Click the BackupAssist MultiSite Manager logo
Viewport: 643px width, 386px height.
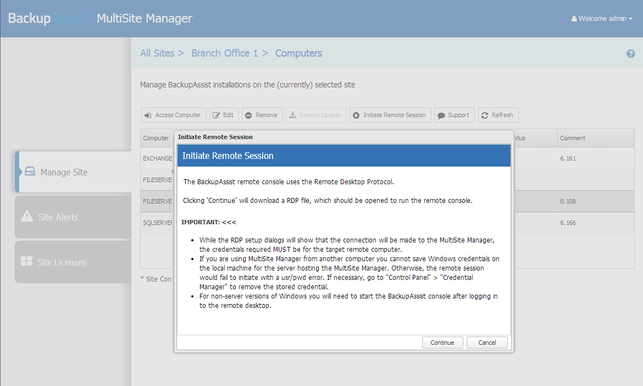[100, 19]
